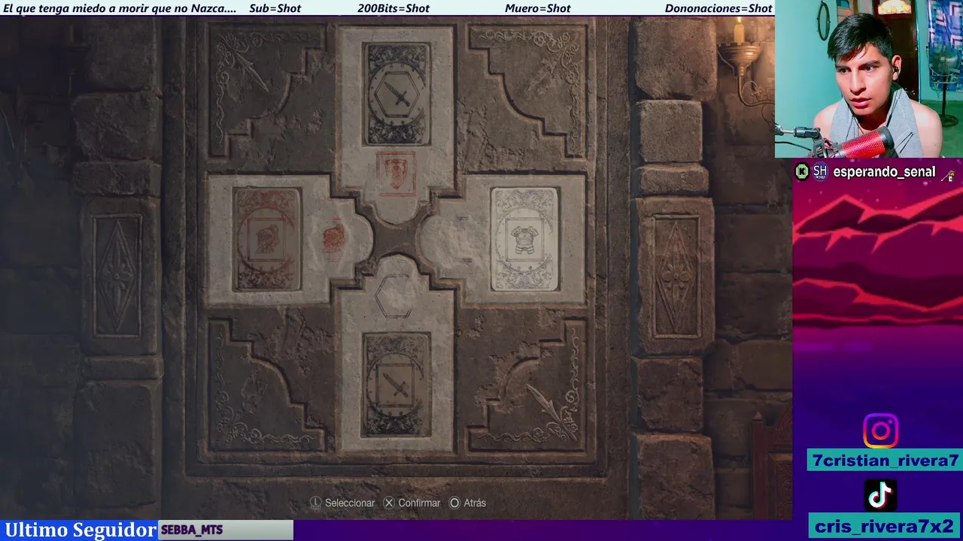Viewport: 963px width, 541px height.
Task: Select the top card with the sword in a hexagon
Action: [x=396, y=94]
